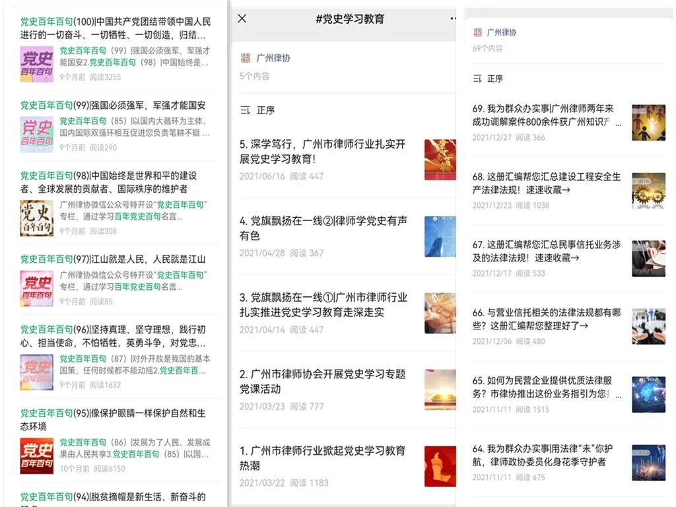676x507 pixels.
Task: Open article 69 我为群众办实事 in right panel
Action: 548,116
